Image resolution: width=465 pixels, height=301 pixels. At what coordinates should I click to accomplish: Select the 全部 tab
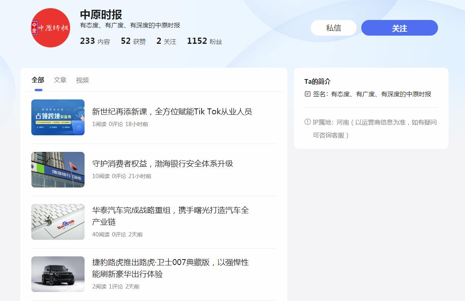(38, 80)
